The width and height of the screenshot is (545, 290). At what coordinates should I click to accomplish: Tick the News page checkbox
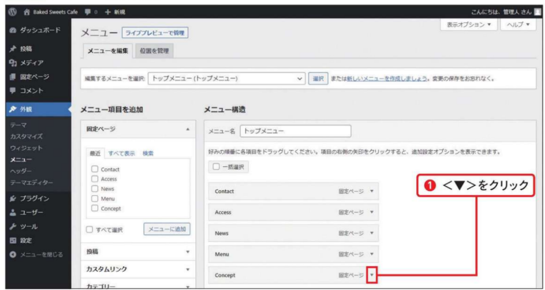95,189
